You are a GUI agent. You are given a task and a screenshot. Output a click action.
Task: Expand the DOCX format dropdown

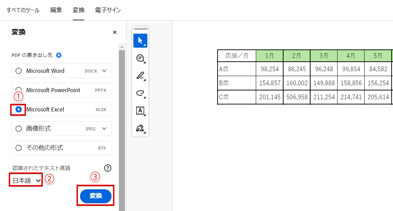click(x=104, y=70)
